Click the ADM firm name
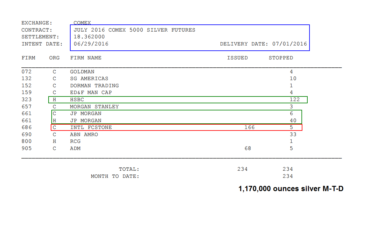This screenshot has height=231, width=368. click(75, 148)
